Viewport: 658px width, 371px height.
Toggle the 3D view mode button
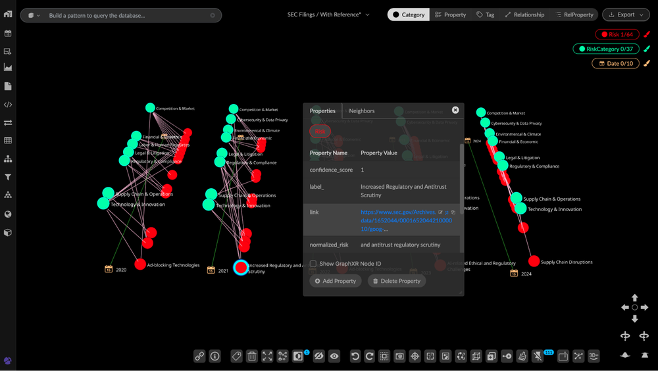pyautogui.click(x=594, y=356)
